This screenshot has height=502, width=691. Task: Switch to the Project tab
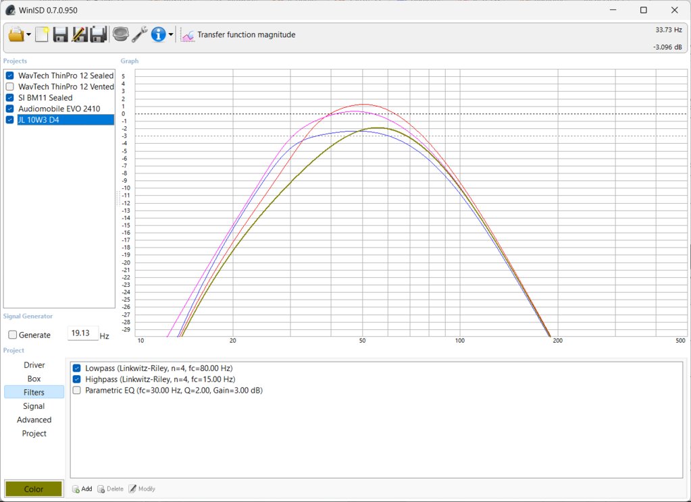click(34, 433)
